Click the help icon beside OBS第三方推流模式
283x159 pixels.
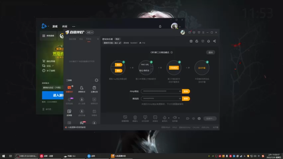(172, 52)
